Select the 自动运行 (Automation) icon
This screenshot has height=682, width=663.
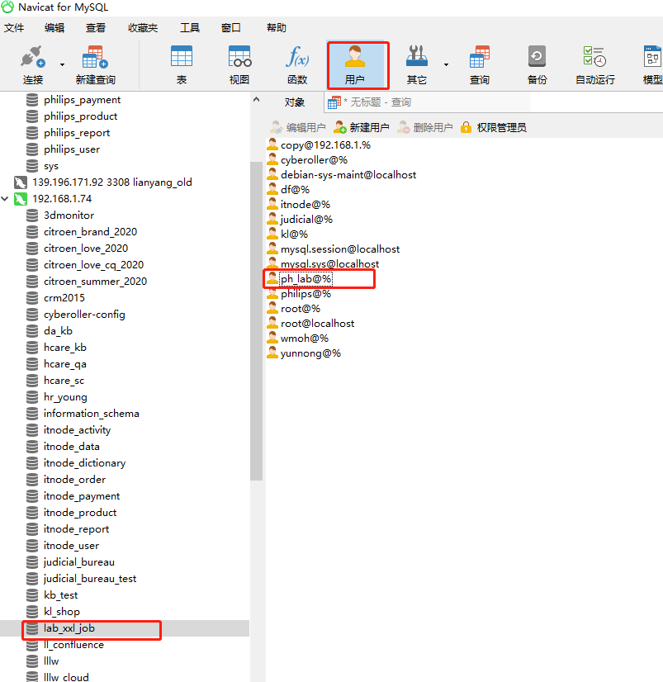[595, 64]
